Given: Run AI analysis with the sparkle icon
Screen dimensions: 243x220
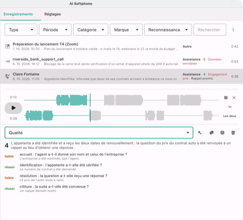Looking at the screenshot, I should coord(200,133).
